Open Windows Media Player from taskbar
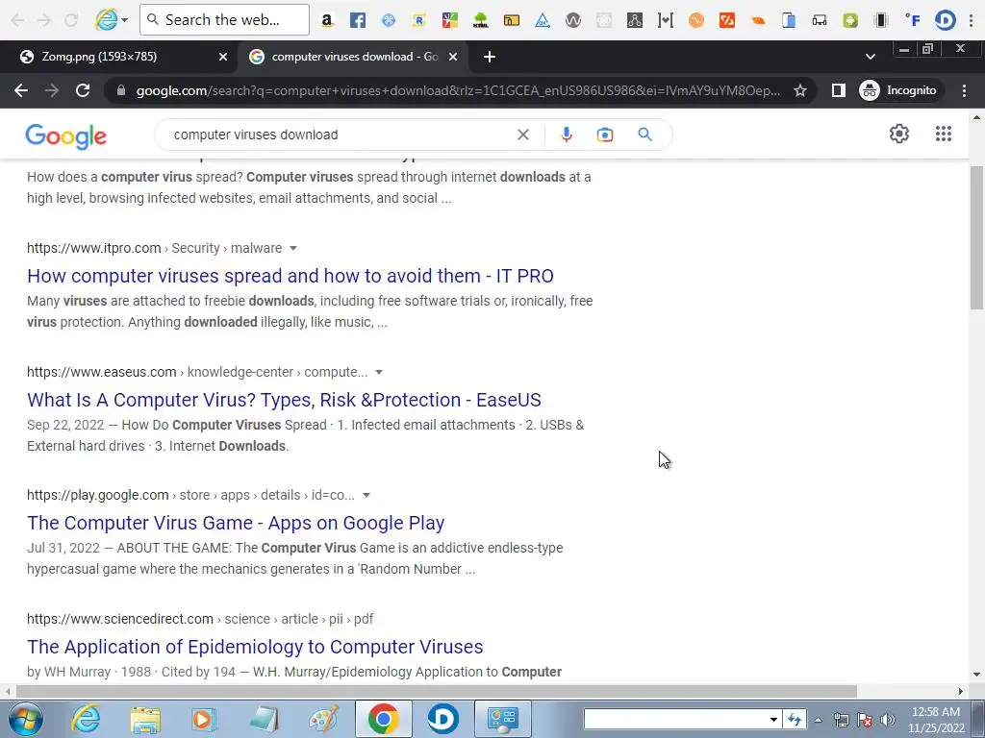The image size is (985, 738). 204,719
